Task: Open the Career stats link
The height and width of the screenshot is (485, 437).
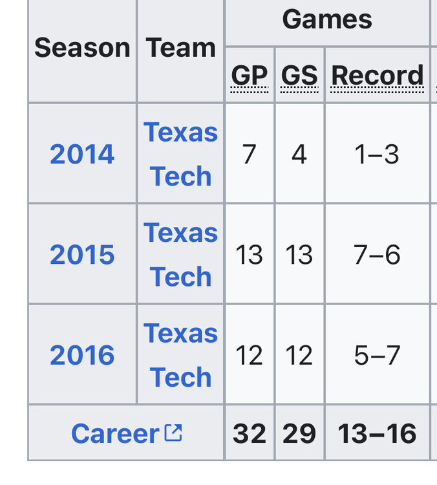Action: point(115,433)
